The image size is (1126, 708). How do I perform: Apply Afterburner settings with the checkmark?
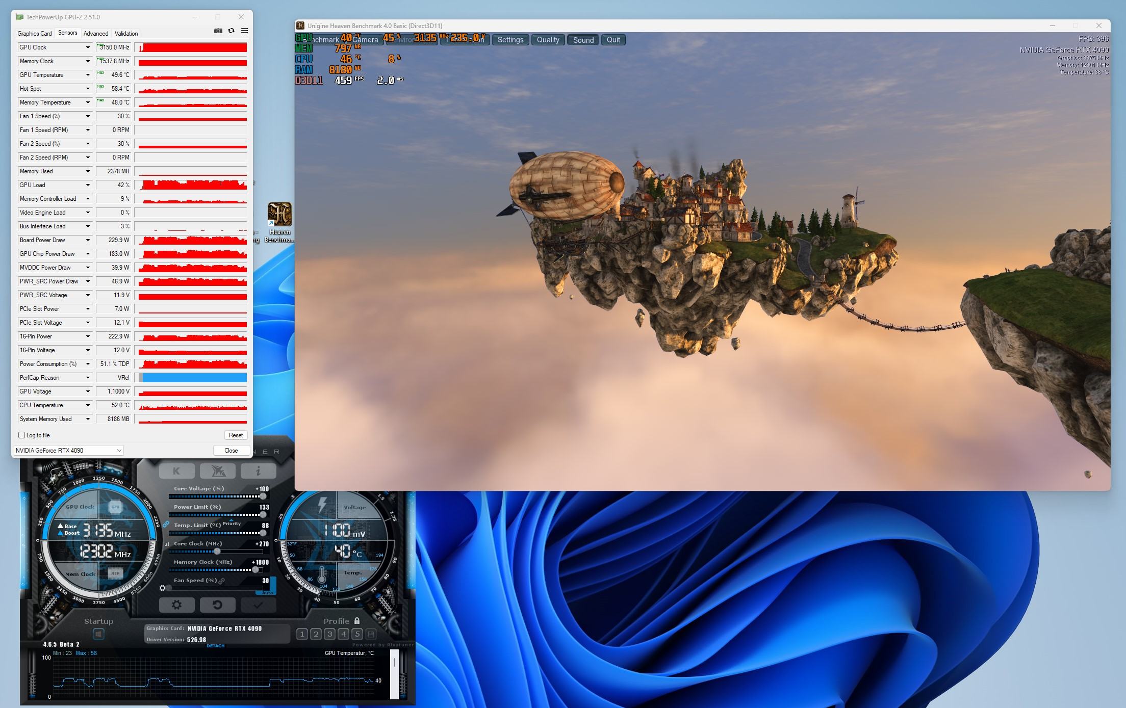tap(258, 605)
